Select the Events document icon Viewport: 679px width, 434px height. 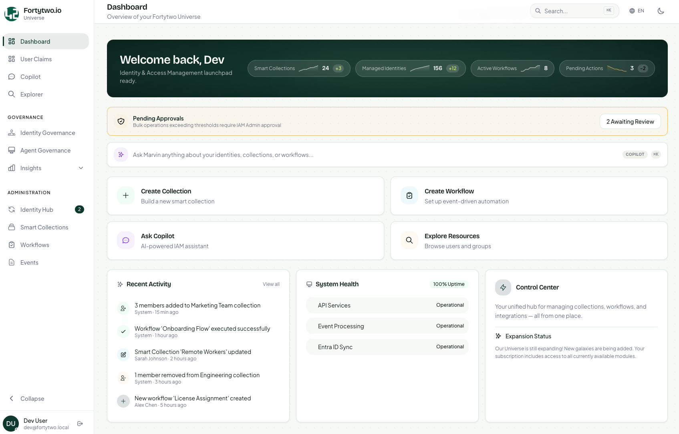click(x=12, y=262)
